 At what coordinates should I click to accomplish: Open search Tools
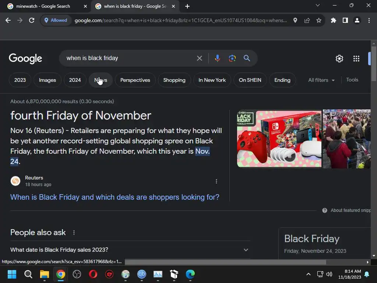click(x=352, y=80)
